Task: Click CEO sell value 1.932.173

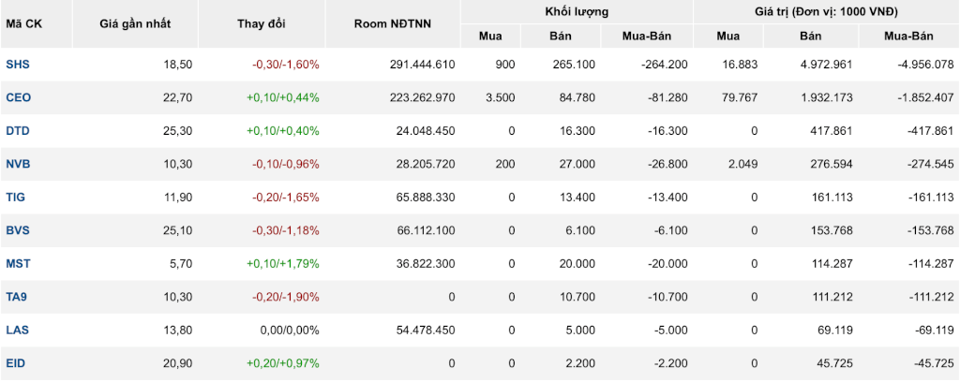Action: point(827,97)
